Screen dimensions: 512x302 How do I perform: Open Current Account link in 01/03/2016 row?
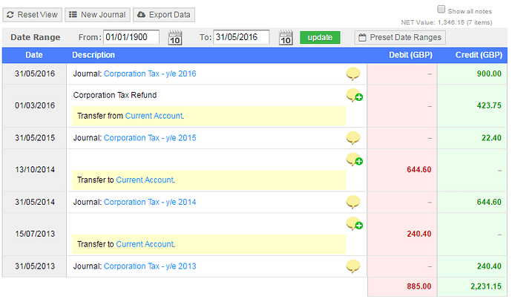coord(154,116)
